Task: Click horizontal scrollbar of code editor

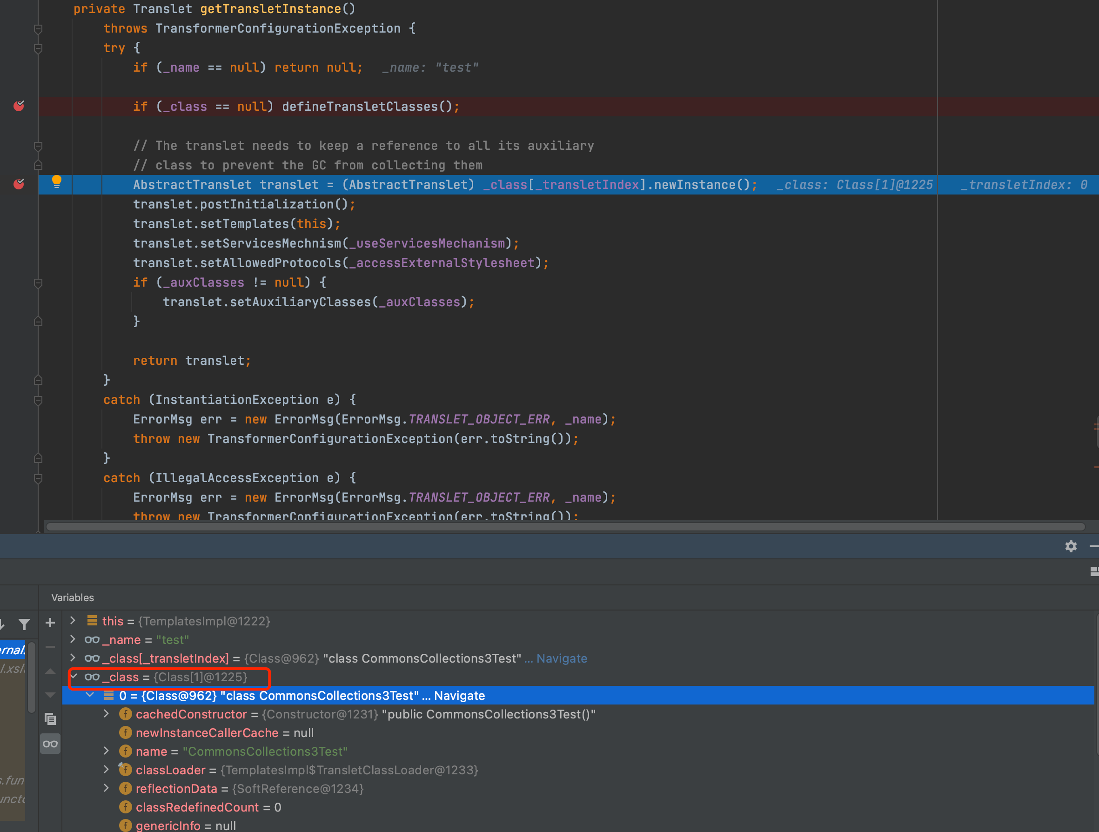Action: click(x=565, y=527)
